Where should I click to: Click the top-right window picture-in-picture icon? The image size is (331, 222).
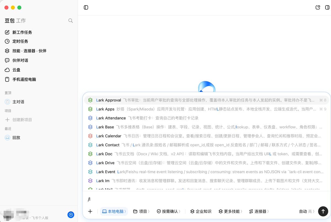point(318,7)
